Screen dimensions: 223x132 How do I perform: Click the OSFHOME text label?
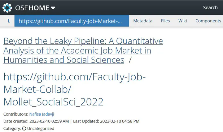32,8
